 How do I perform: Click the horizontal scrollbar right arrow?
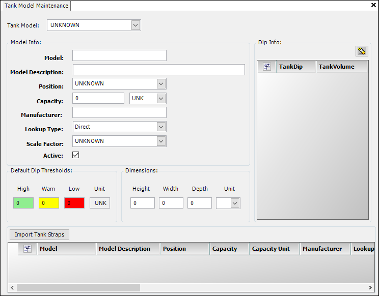tap(370, 287)
